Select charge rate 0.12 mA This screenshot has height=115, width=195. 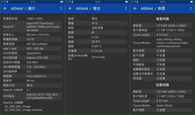(97, 51)
